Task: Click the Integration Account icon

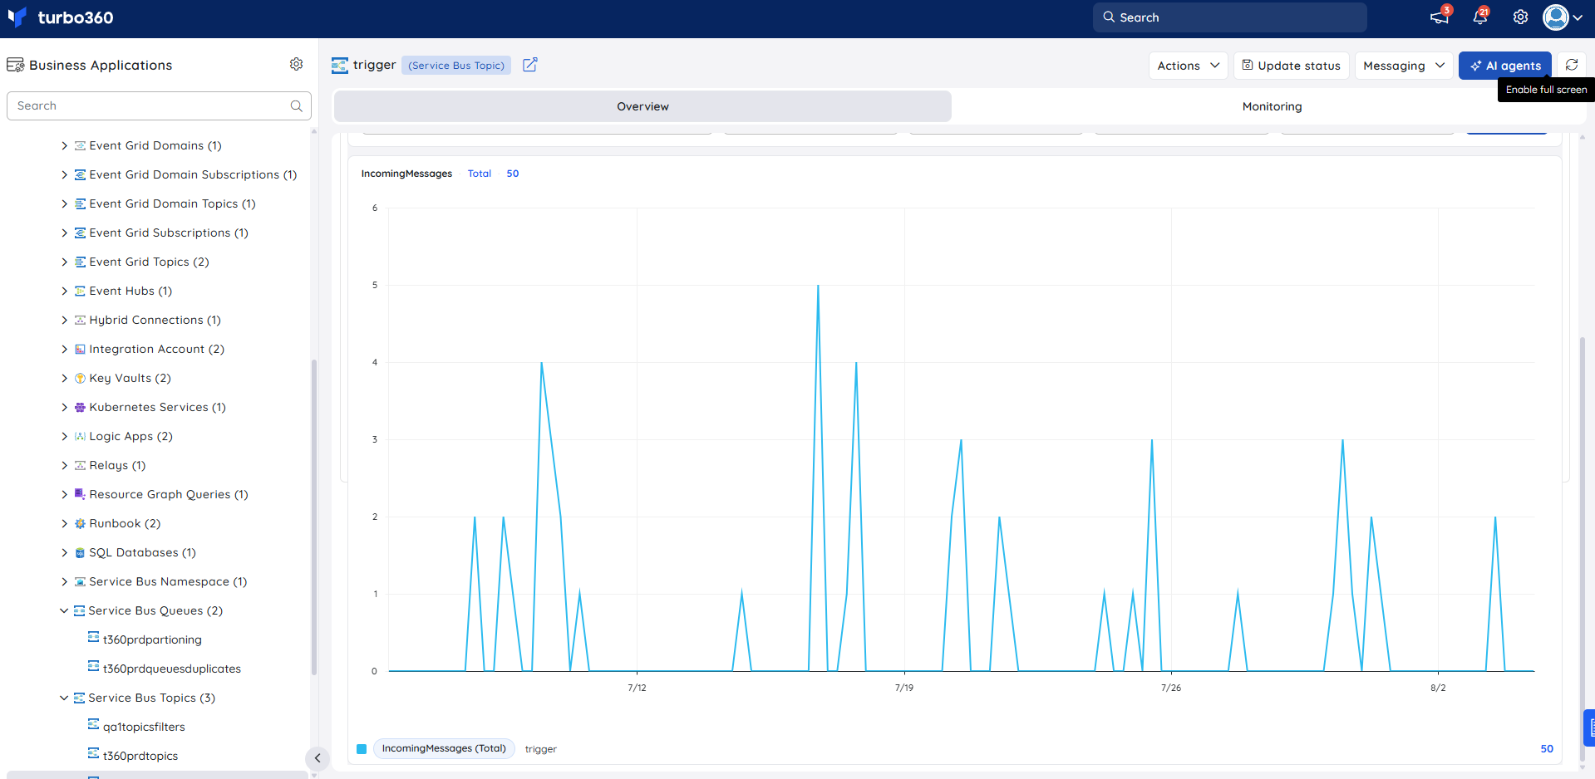Action: [x=80, y=349]
